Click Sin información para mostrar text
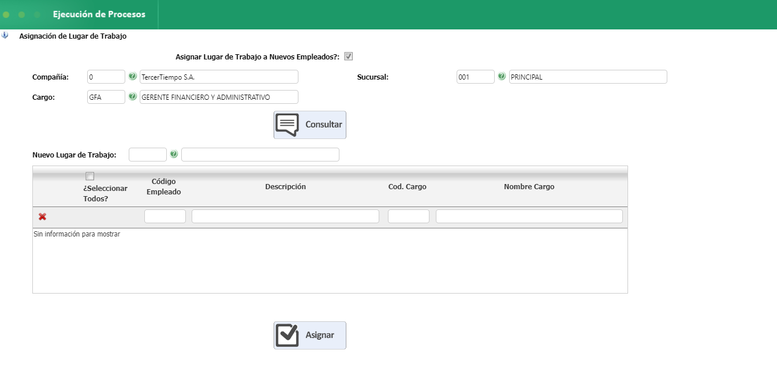Viewport: 777px width, 368px height. click(x=77, y=234)
